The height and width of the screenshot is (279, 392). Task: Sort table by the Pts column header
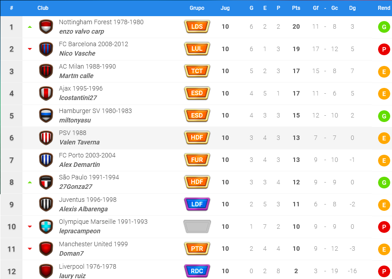point(296,8)
